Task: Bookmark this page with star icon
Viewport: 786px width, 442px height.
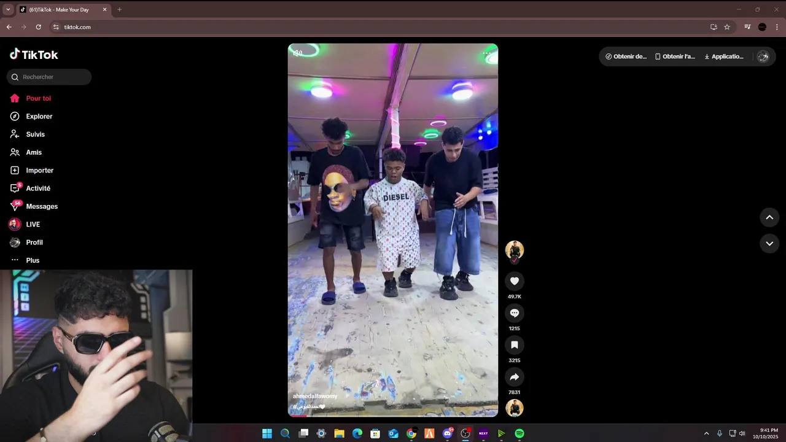Action: tap(727, 27)
